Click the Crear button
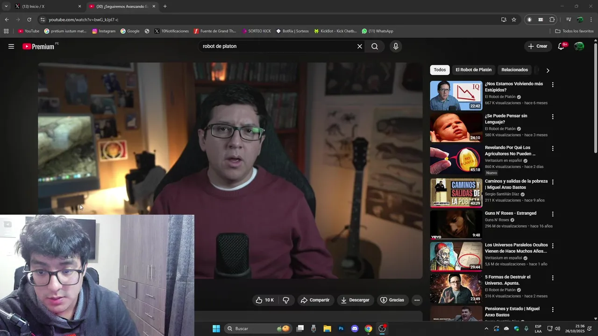 (x=537, y=46)
